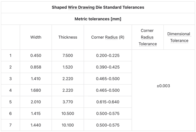The width and height of the screenshot is (196, 132).
Task: Select width value 1.680 in row 4
Action: (x=36, y=90)
